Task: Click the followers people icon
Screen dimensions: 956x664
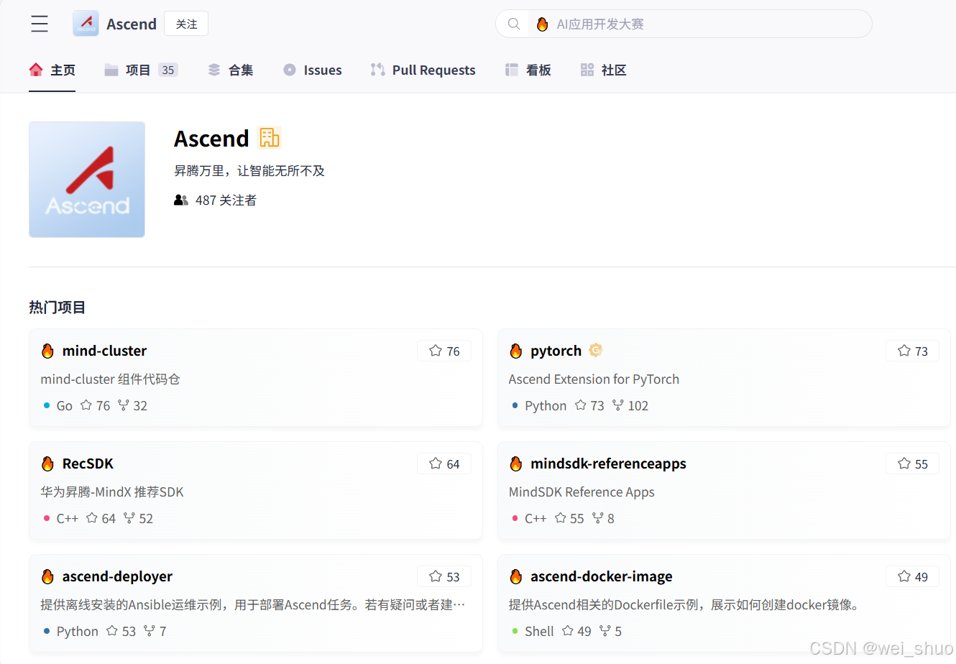Action: pos(181,200)
